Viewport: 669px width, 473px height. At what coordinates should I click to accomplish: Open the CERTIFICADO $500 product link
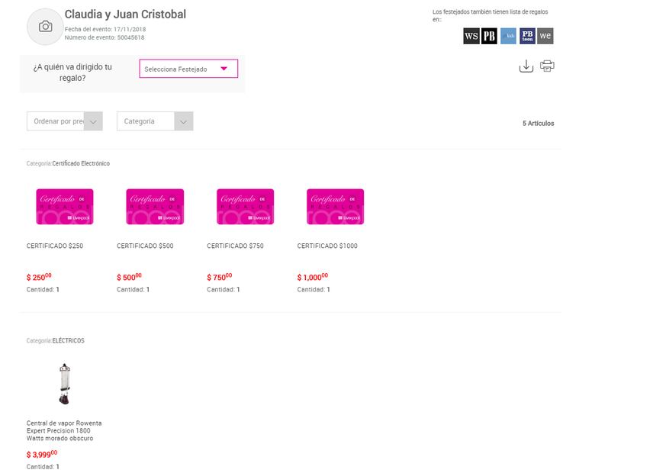click(x=145, y=246)
